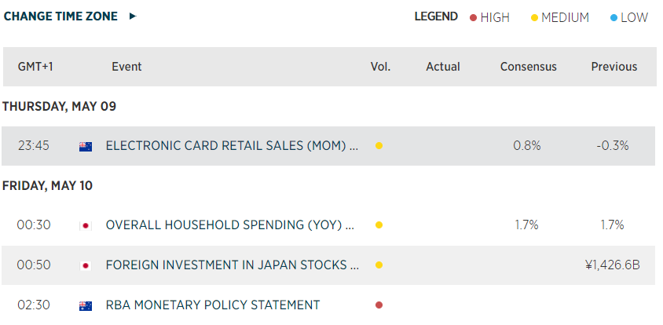Viewport: 663px width, 325px height.
Task: Click the Vol. column header
Action: [380, 67]
